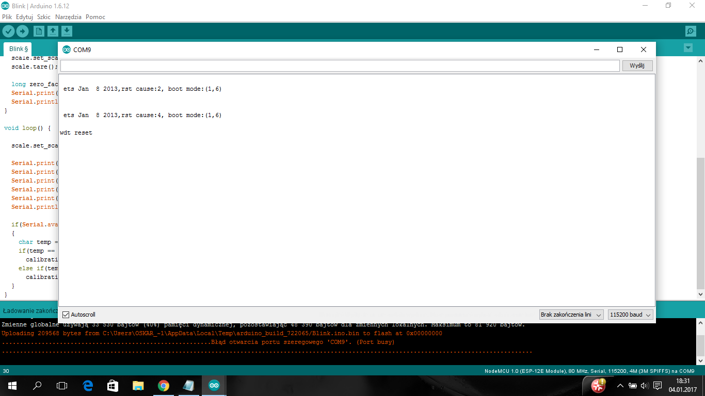Image resolution: width=705 pixels, height=396 pixels.
Task: Click the 'long zero_fac' code line
Action: tap(34, 84)
